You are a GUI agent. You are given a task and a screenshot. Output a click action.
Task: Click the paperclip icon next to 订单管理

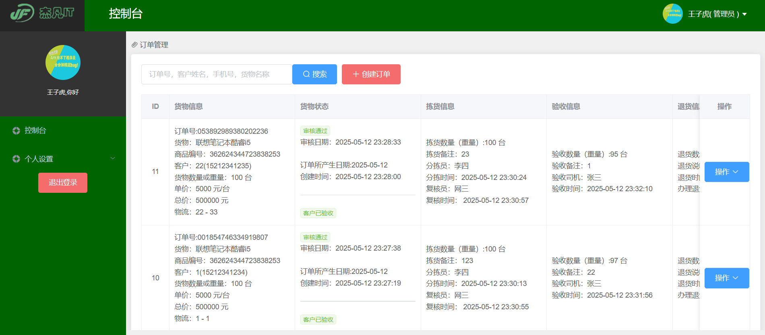coord(134,45)
